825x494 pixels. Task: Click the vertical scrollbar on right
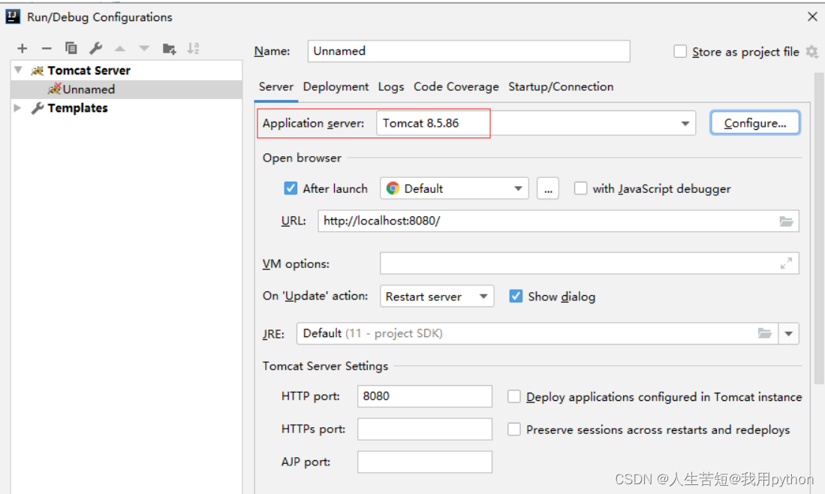click(819, 229)
